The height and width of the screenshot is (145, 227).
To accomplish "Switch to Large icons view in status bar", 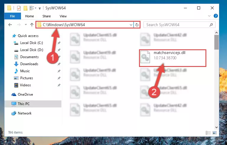I will 215,133.
